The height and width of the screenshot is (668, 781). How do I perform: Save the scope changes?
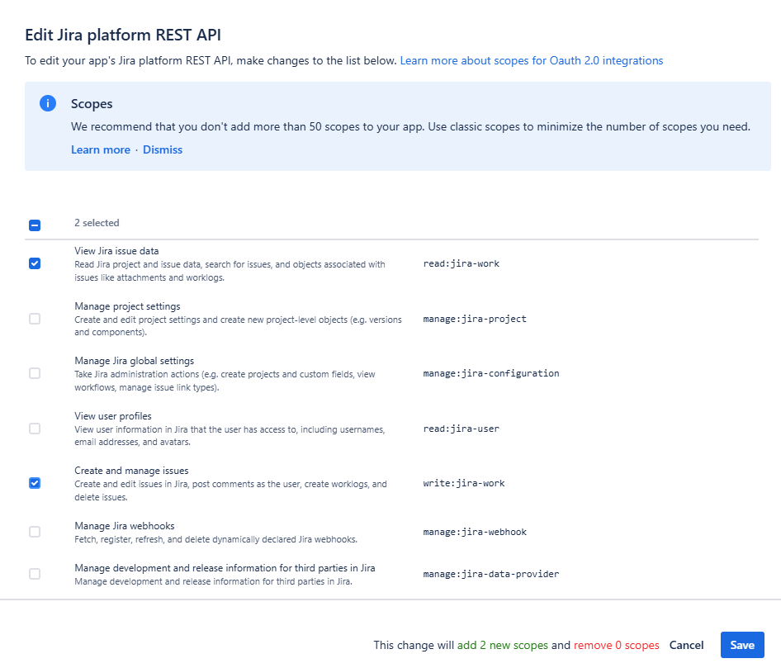pos(741,645)
